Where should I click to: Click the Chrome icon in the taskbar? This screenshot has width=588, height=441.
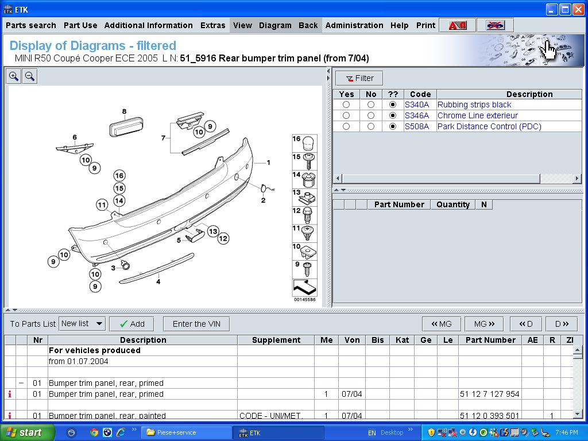[x=94, y=432]
